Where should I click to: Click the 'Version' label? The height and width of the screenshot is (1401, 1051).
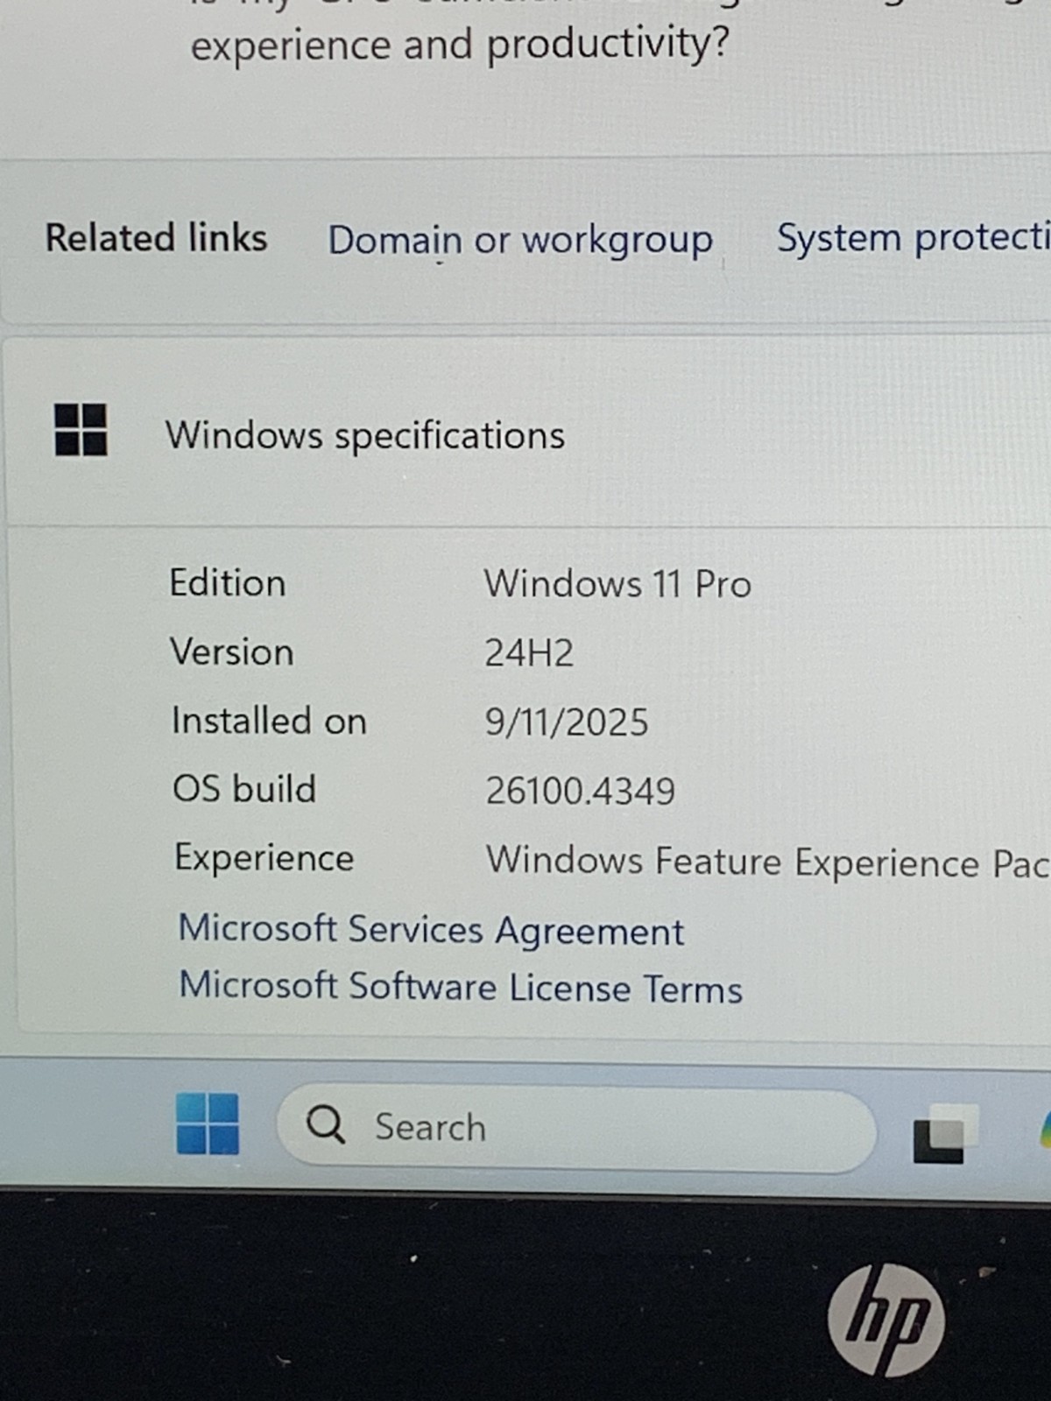tap(232, 652)
